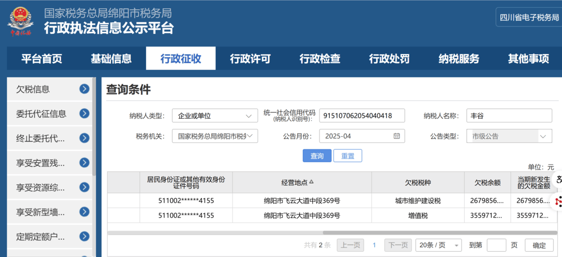This screenshot has width=562, height=257.
Task: Click arrow icon beside 享受新型墙 item
Action: (84, 212)
